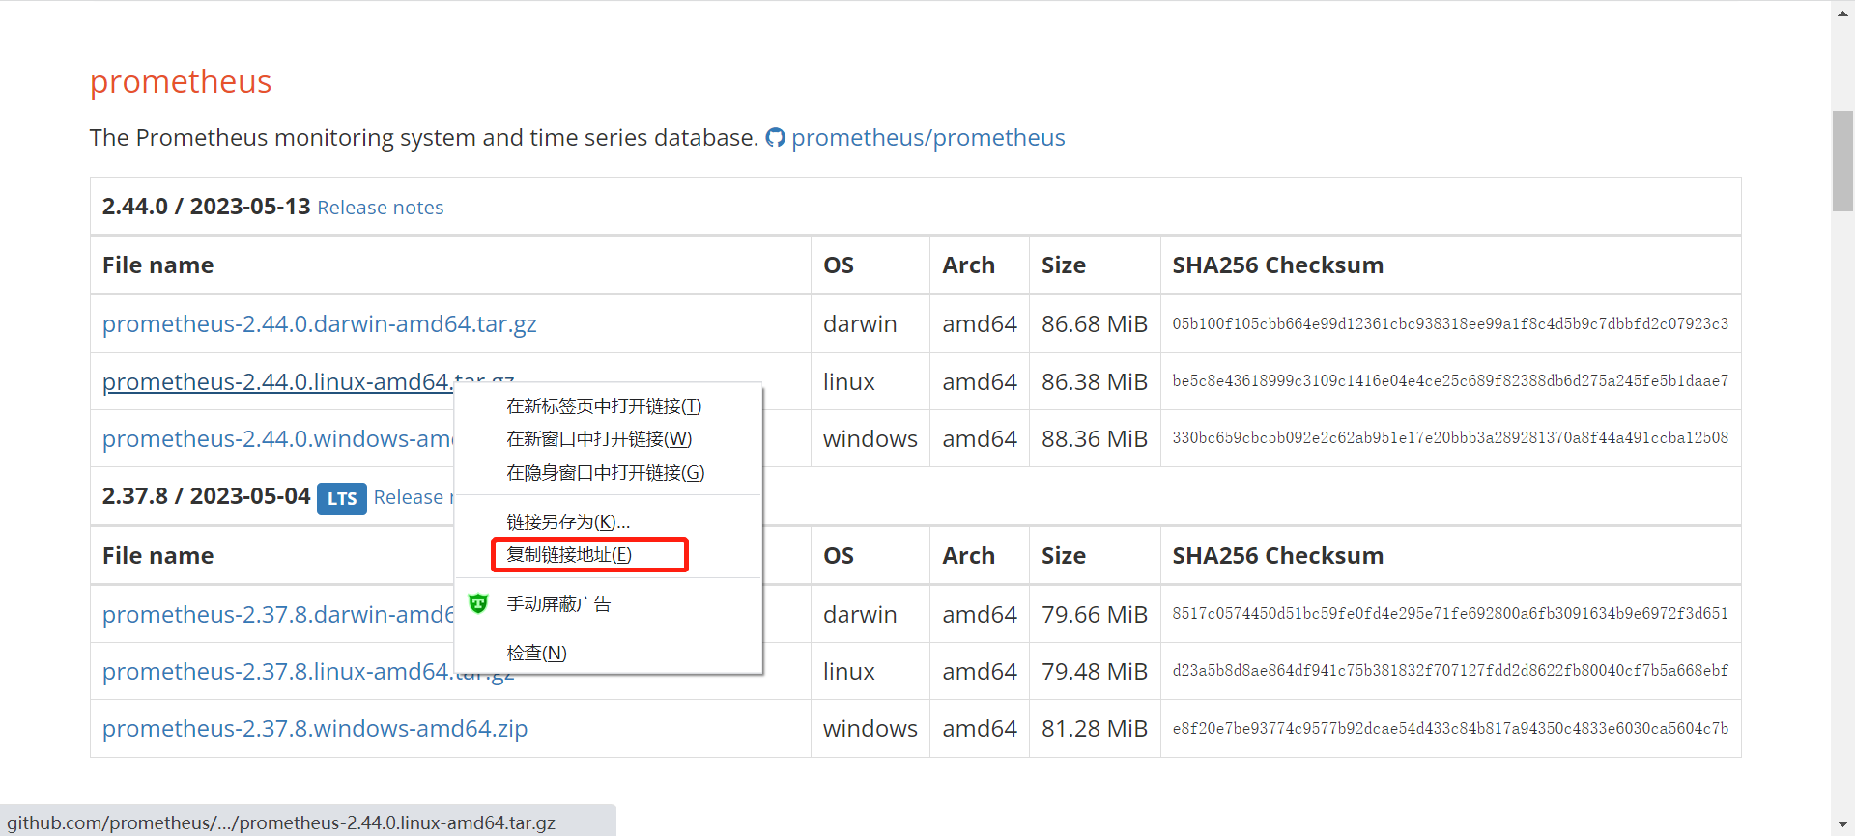Click the checksum starting with 330bc659cb

pyautogui.click(x=1450, y=438)
